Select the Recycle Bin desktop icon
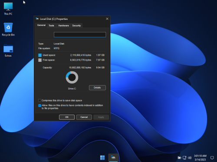 tap(8, 29)
